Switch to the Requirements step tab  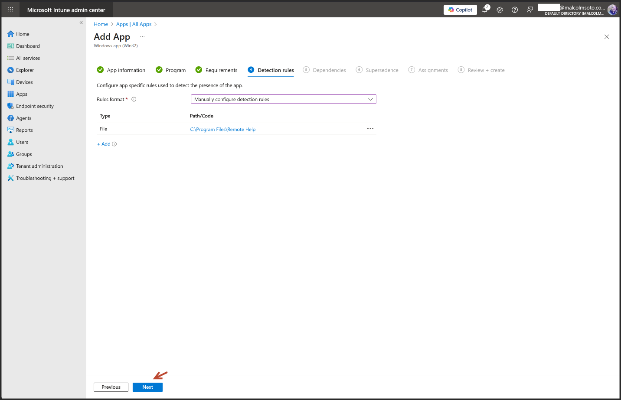221,70
